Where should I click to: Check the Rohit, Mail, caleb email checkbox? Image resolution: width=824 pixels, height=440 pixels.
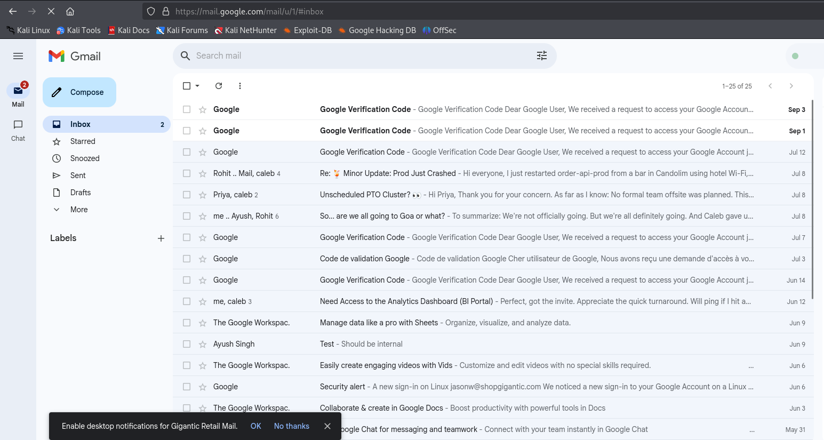click(187, 173)
